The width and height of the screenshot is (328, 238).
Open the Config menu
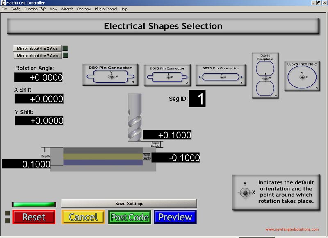click(x=16, y=9)
